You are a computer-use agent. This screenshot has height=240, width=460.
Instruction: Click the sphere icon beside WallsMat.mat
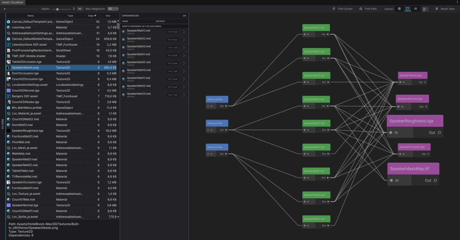[x=8, y=154]
